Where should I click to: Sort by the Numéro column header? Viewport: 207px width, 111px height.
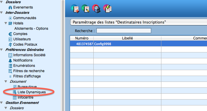click(x=82, y=38)
